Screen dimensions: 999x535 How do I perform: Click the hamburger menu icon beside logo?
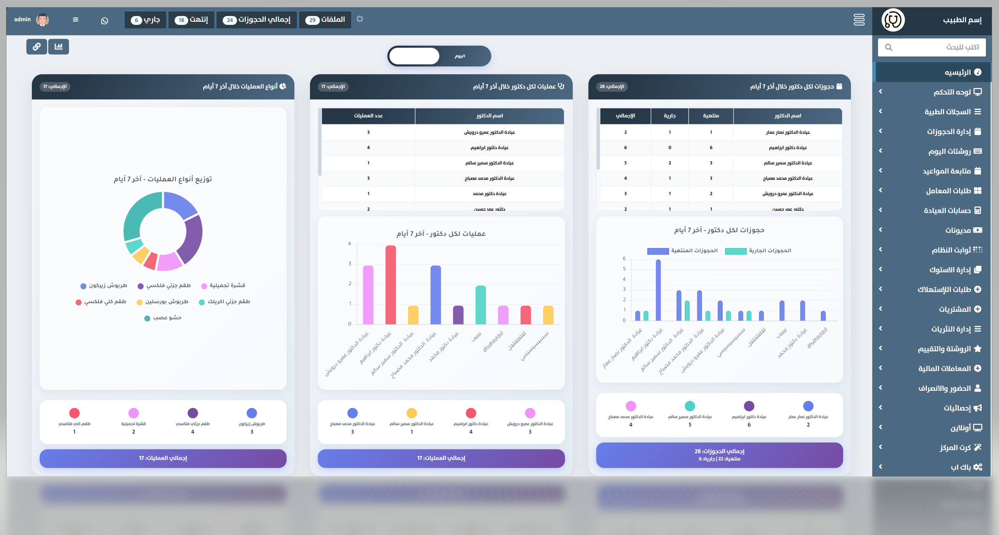point(859,20)
